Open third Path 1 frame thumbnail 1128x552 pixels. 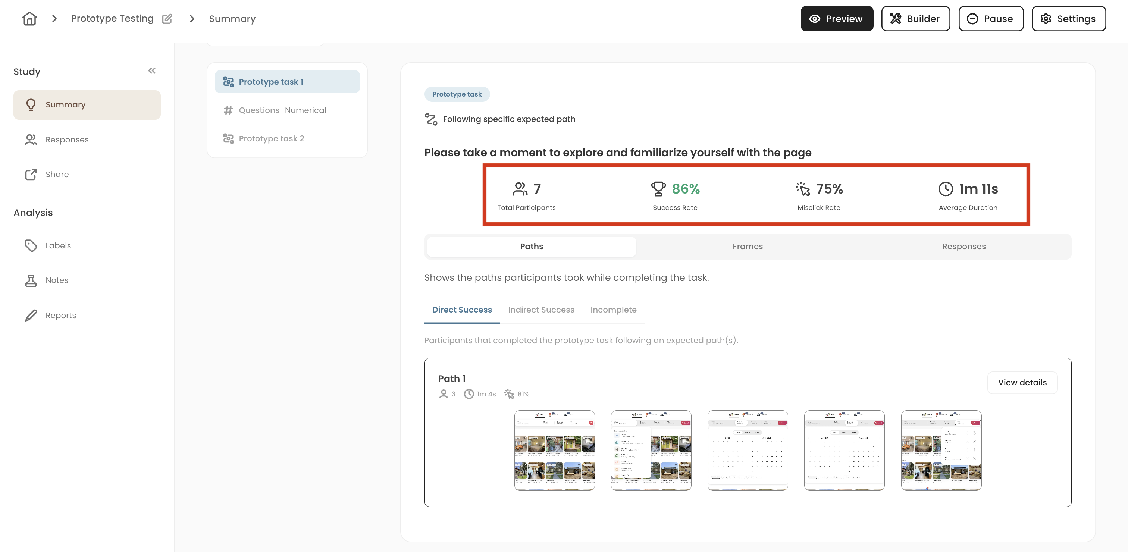[748, 451]
